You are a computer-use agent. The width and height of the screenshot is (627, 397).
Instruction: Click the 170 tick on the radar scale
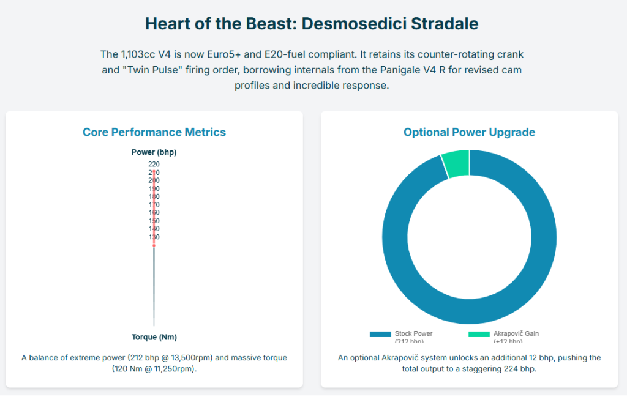[154, 204]
